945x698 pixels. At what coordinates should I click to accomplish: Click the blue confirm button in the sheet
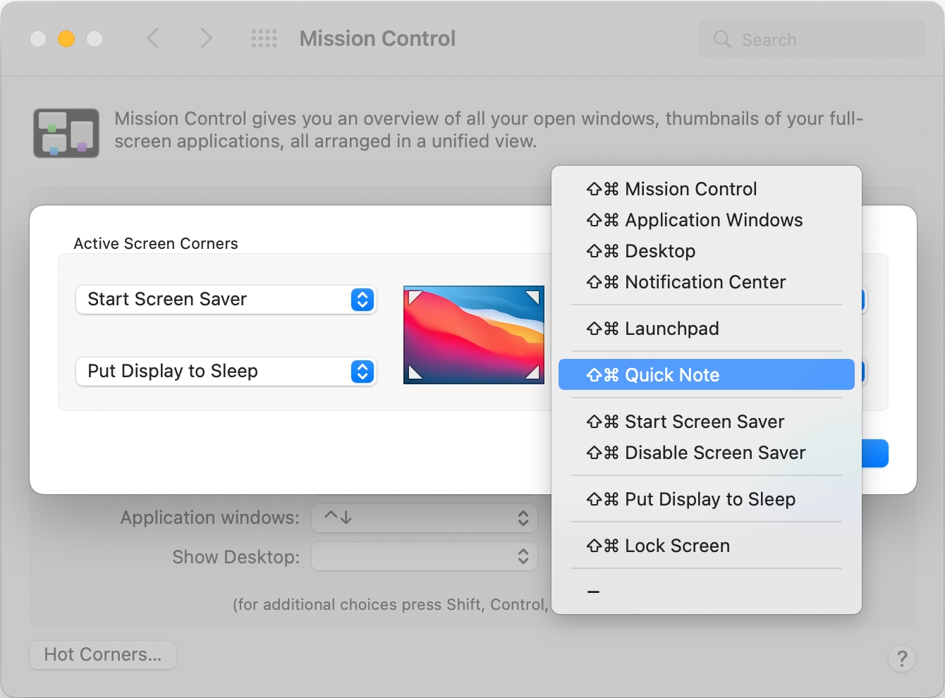pos(874,453)
